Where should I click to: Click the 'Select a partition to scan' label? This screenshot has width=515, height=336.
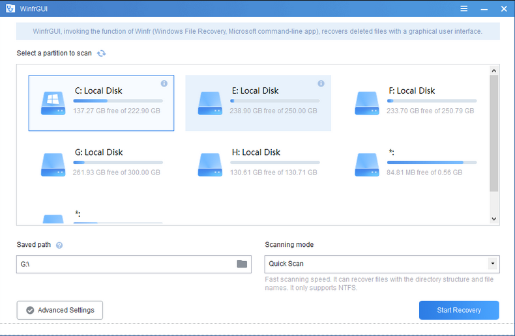(54, 53)
